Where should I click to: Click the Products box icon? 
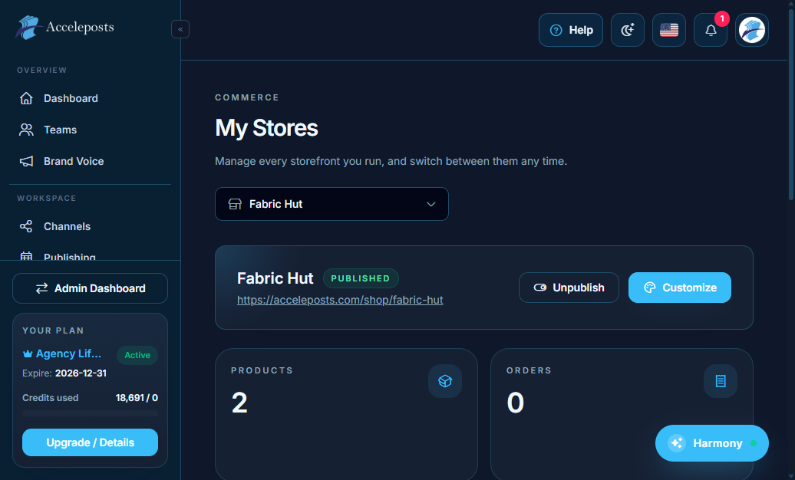pos(445,381)
